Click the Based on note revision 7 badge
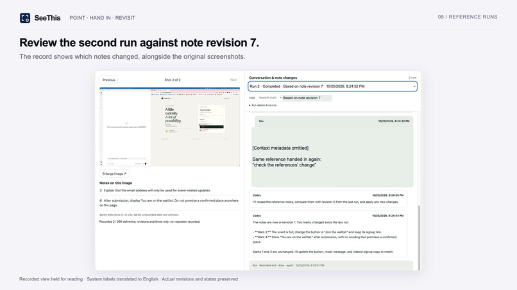Viewport: 517px width, 290px height. tap(307, 98)
